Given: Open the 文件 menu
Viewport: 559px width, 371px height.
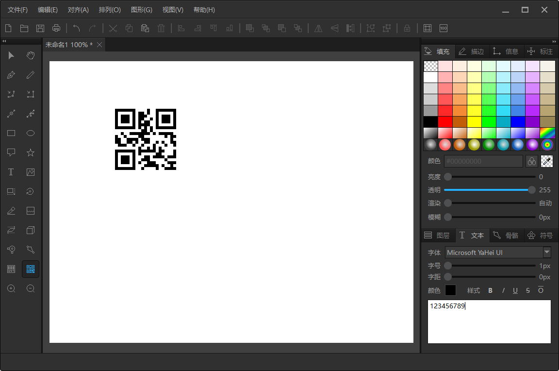Looking at the screenshot, I should coord(17,10).
